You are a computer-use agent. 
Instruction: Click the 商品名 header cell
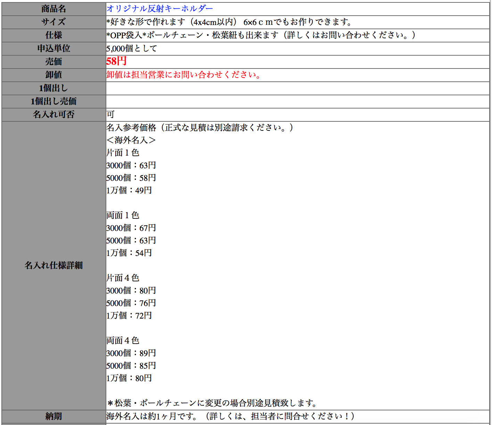[54, 9]
